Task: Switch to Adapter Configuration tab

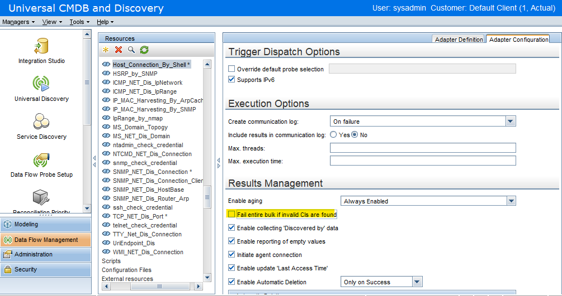Action: [518, 40]
